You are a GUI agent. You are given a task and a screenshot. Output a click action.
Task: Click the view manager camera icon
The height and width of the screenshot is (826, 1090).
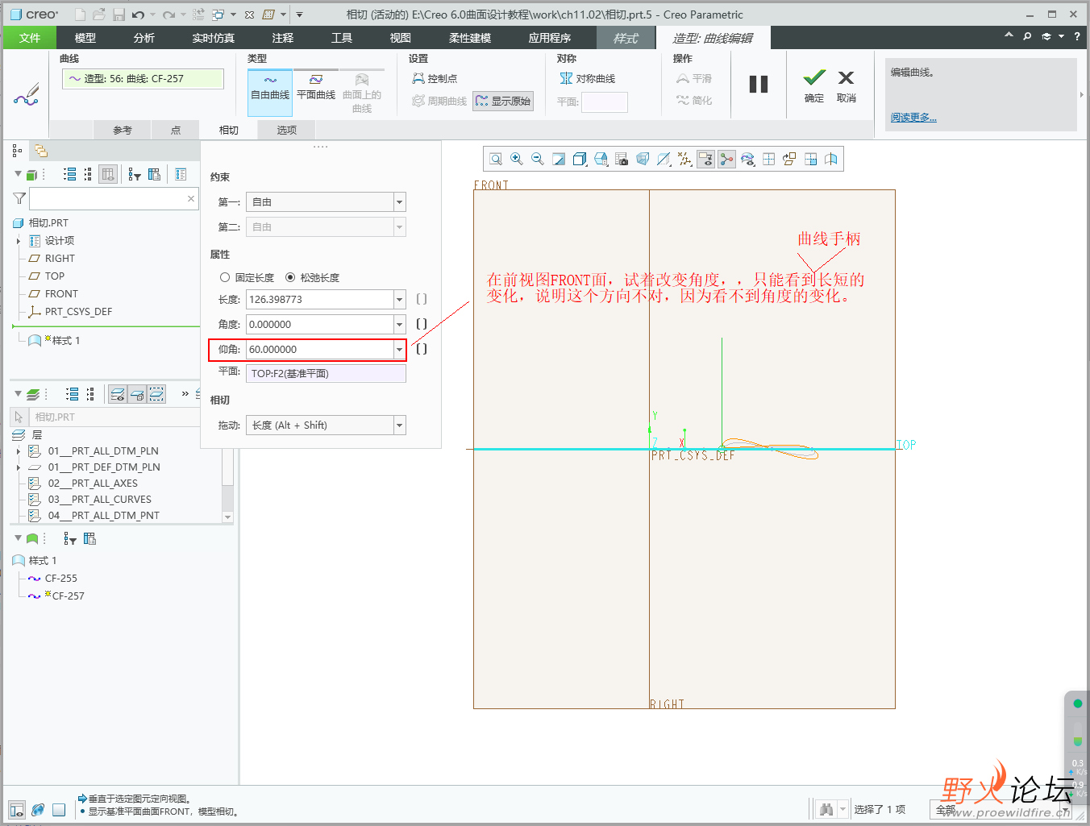pos(622,160)
